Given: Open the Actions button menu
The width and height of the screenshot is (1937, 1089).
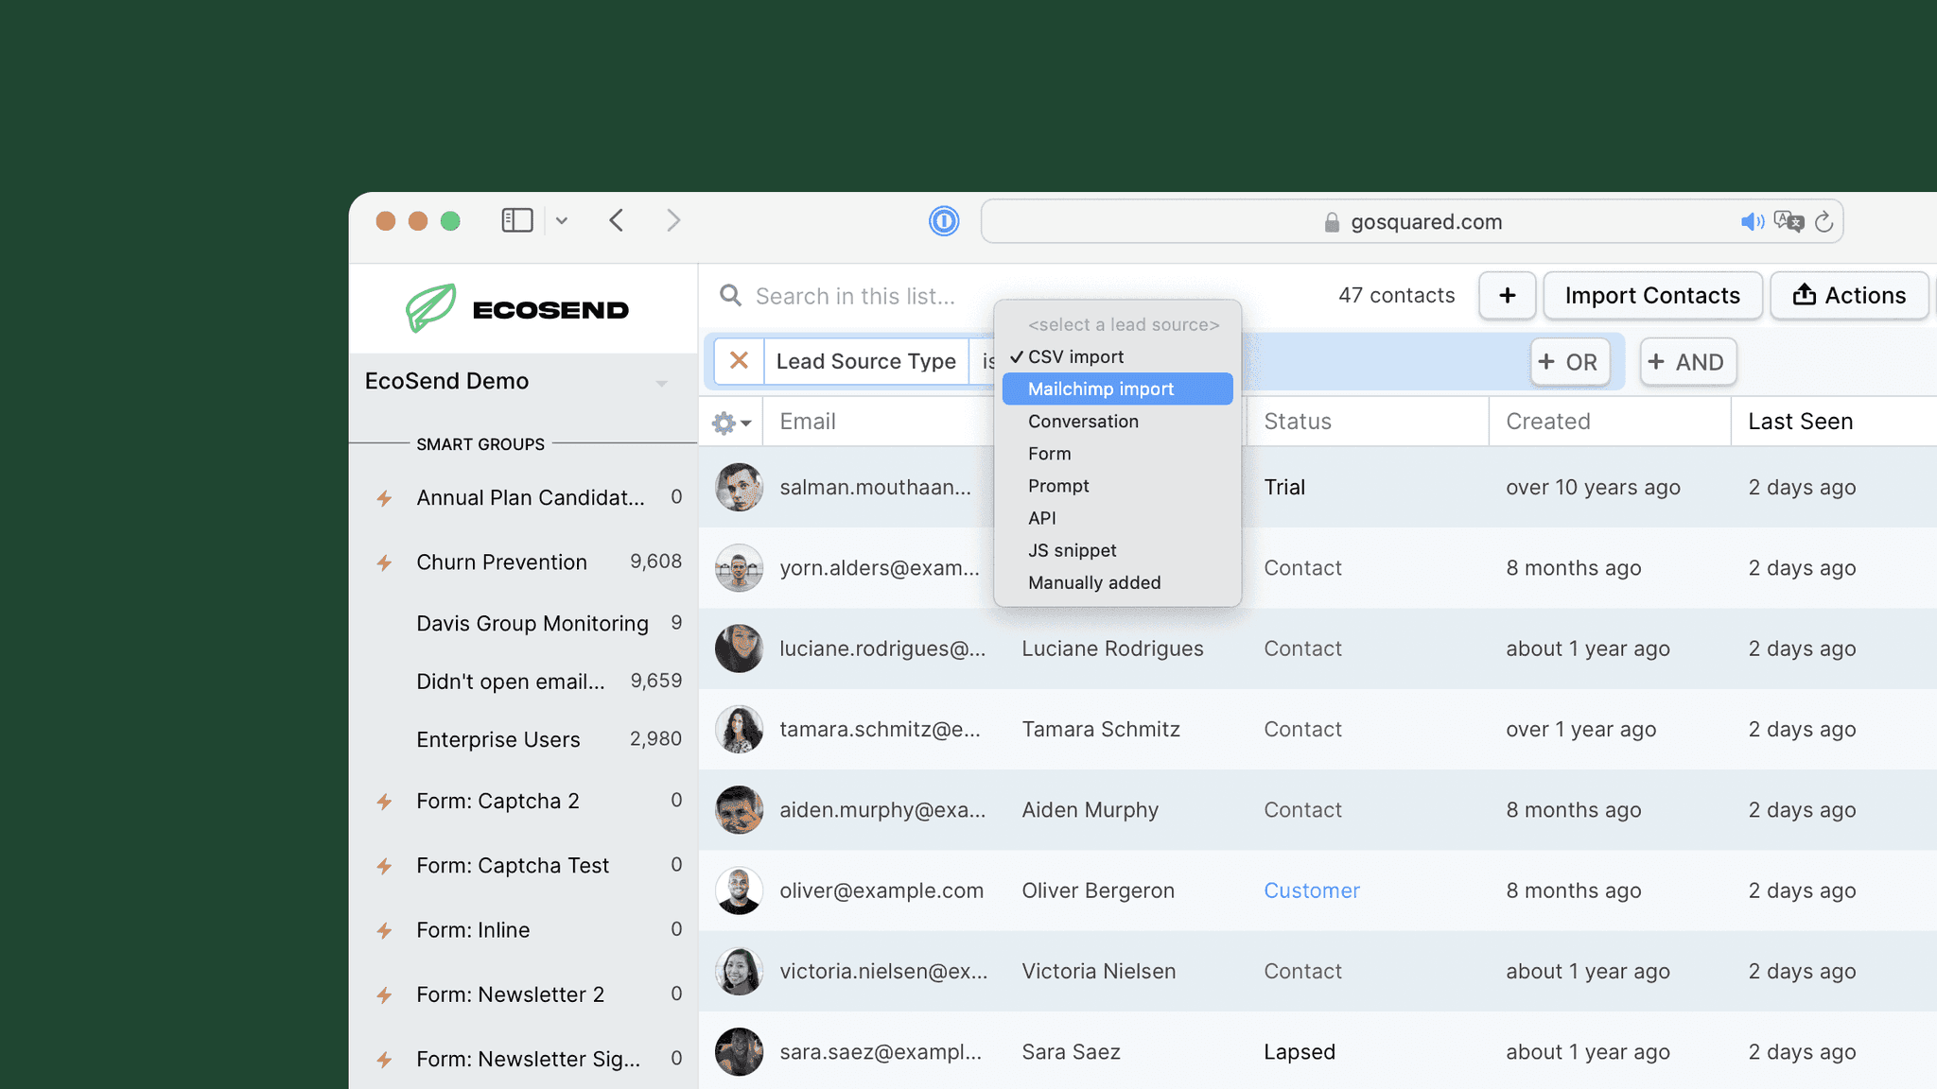Looking at the screenshot, I should click(x=1849, y=296).
